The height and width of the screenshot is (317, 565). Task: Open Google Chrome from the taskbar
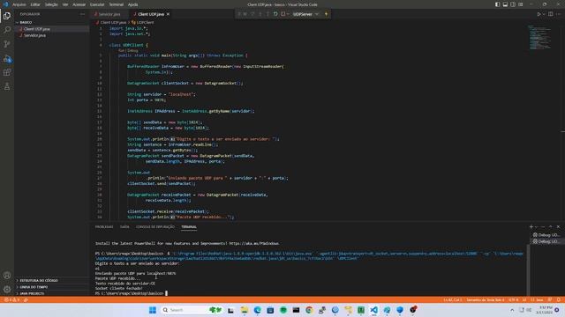(309, 310)
